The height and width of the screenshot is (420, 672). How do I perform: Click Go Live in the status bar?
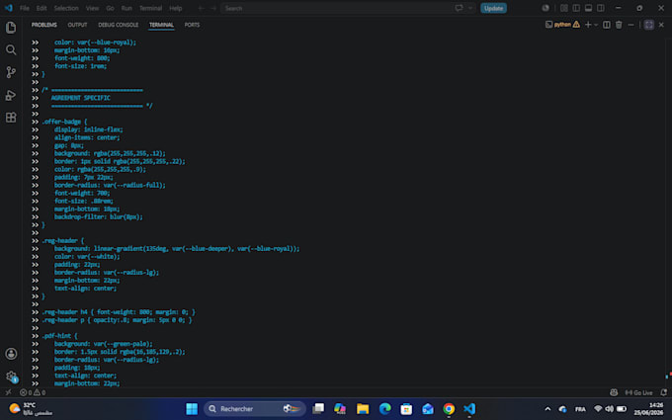638,392
